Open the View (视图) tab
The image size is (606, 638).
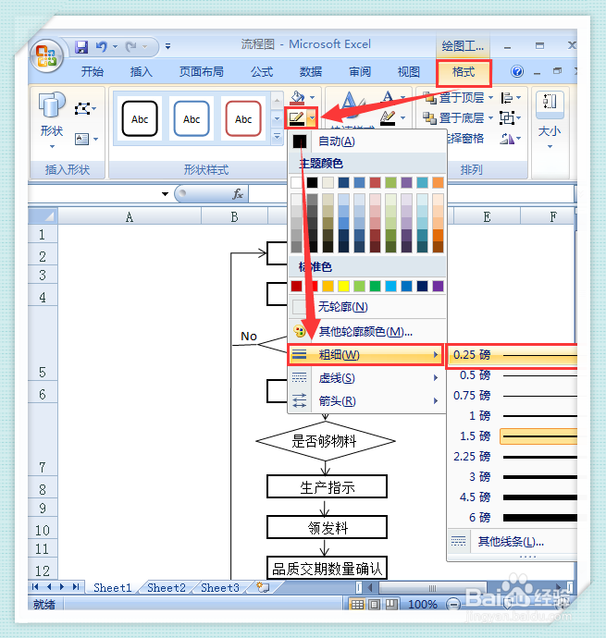pos(409,72)
